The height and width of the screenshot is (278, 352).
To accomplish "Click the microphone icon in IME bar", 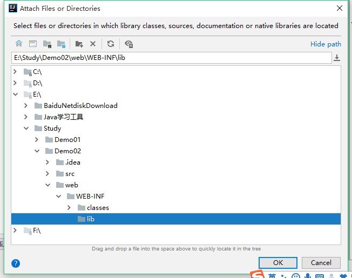I will [308, 276].
